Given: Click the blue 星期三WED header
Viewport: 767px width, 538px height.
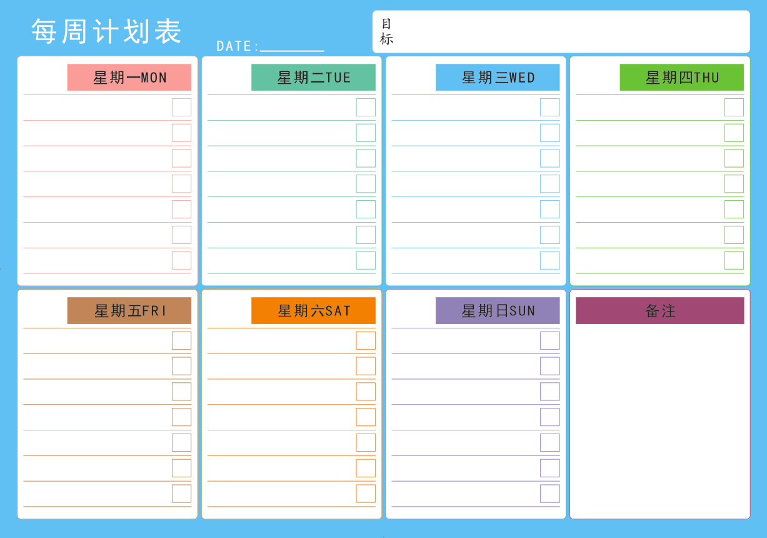Looking at the screenshot, I should point(498,78).
